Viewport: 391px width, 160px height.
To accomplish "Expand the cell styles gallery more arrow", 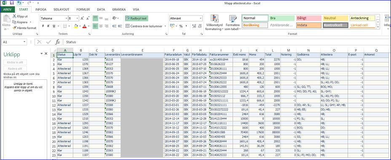I will [x=378, y=27].
